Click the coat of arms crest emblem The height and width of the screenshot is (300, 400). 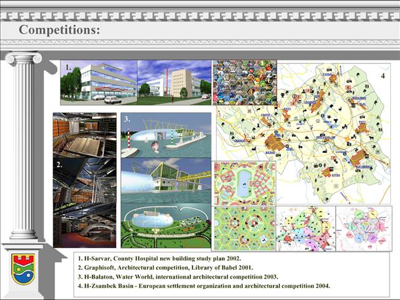click(24, 269)
